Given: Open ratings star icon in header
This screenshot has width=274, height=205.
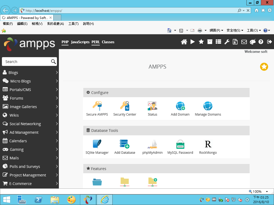Looking at the screenshot, I should pos(201,42).
